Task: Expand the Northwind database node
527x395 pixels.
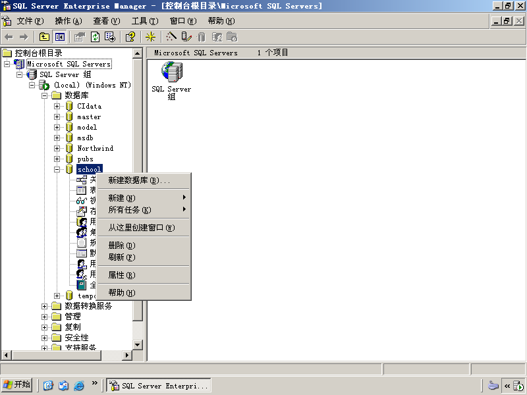Action: coord(57,149)
